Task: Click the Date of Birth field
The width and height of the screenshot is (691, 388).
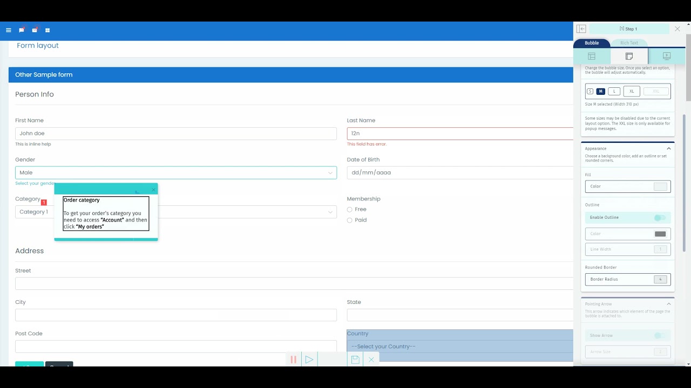Action: click(460, 172)
